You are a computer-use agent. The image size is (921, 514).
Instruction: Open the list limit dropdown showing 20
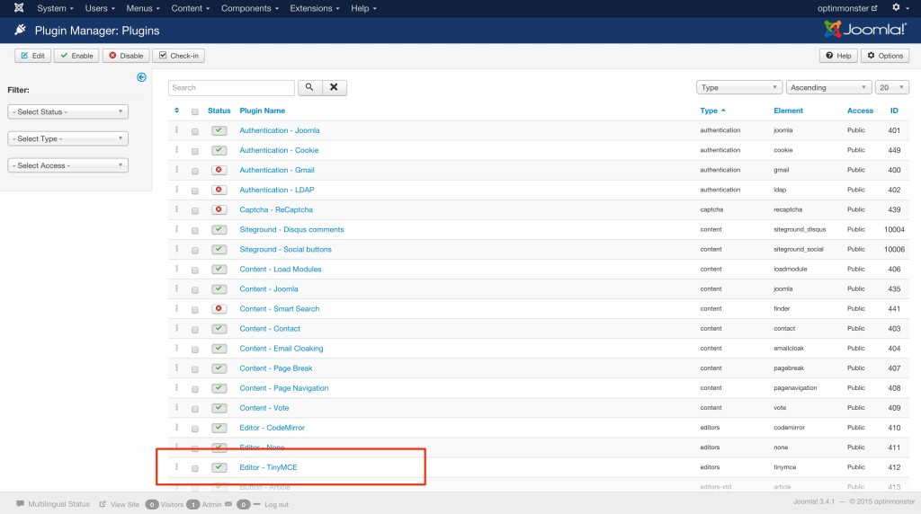[x=891, y=87]
